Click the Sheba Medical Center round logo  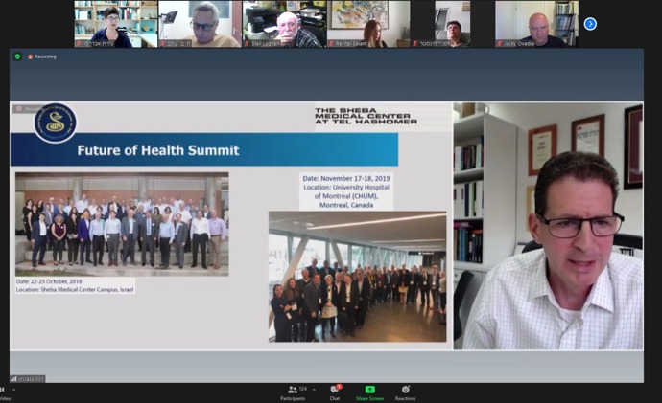(x=55, y=123)
